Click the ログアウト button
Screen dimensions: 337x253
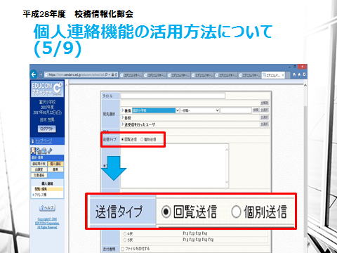coord(47,129)
